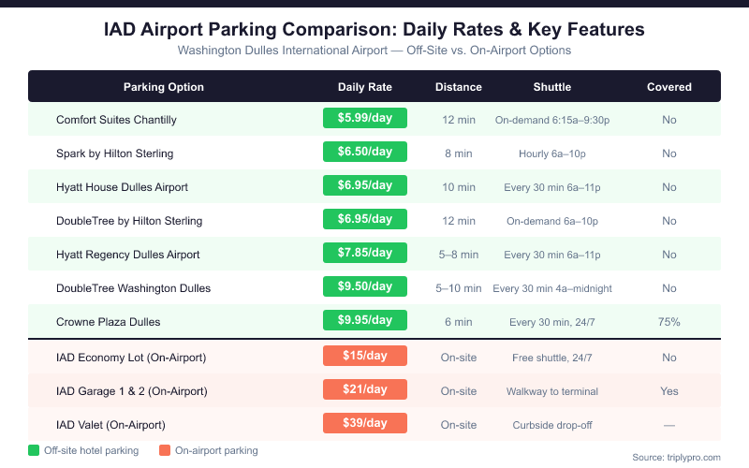Click the 75% covered value
The image size is (749, 468).
coord(669,322)
